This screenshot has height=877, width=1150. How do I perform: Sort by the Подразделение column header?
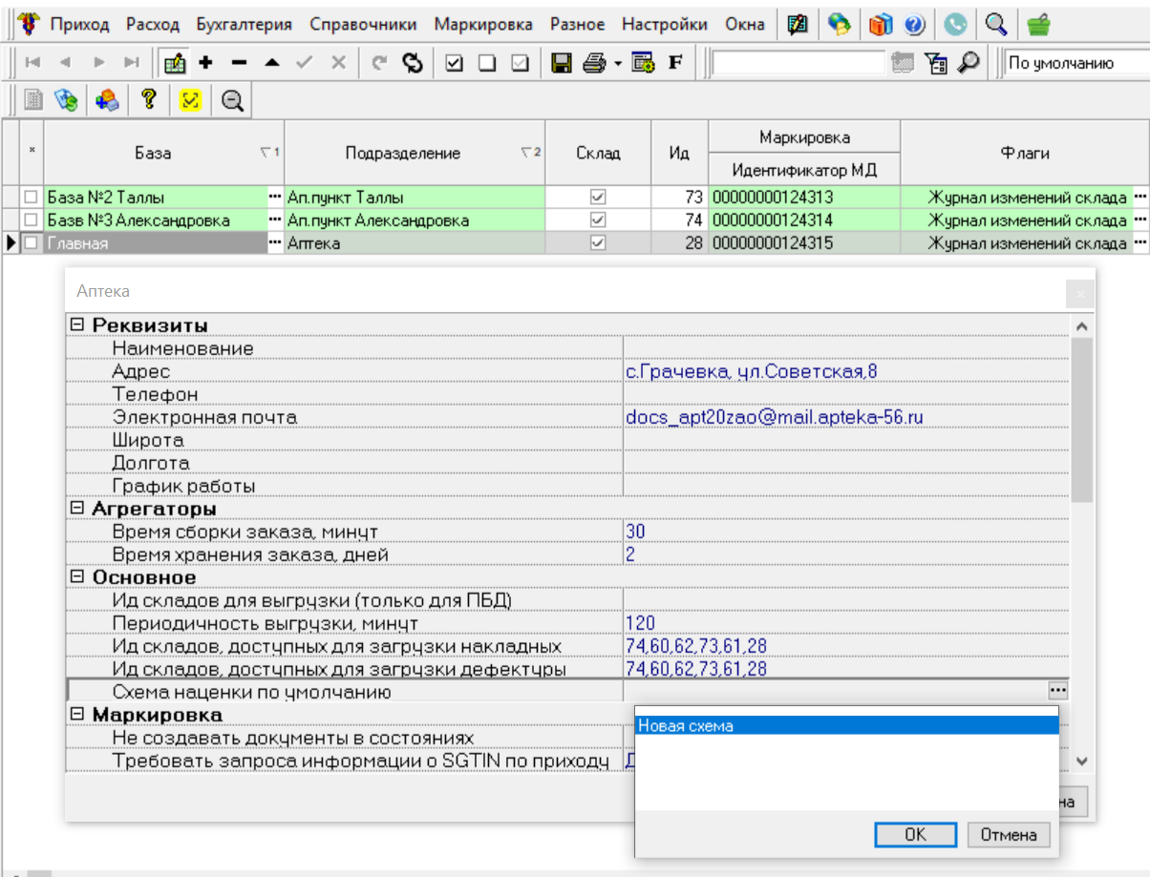pos(415,153)
